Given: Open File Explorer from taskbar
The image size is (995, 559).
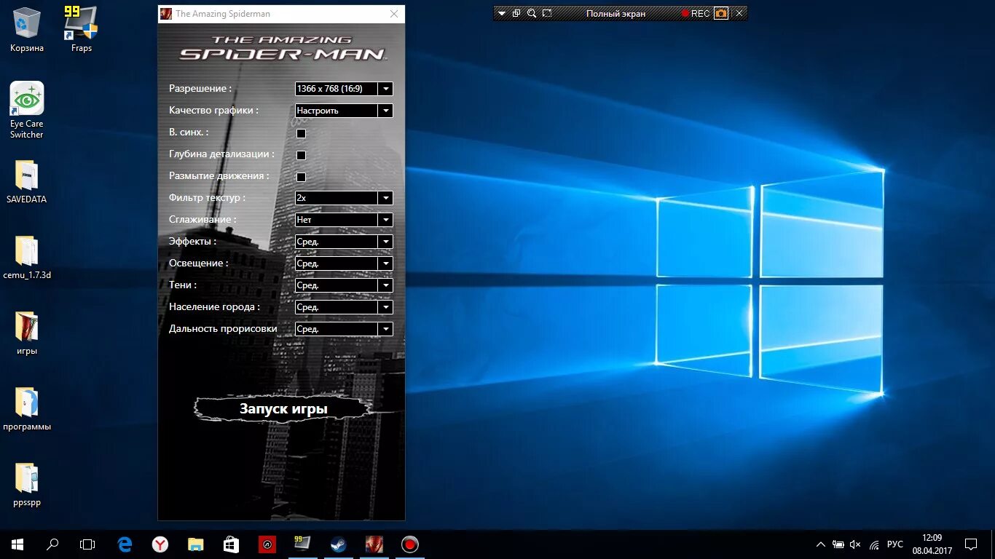Looking at the screenshot, I should pos(195,544).
